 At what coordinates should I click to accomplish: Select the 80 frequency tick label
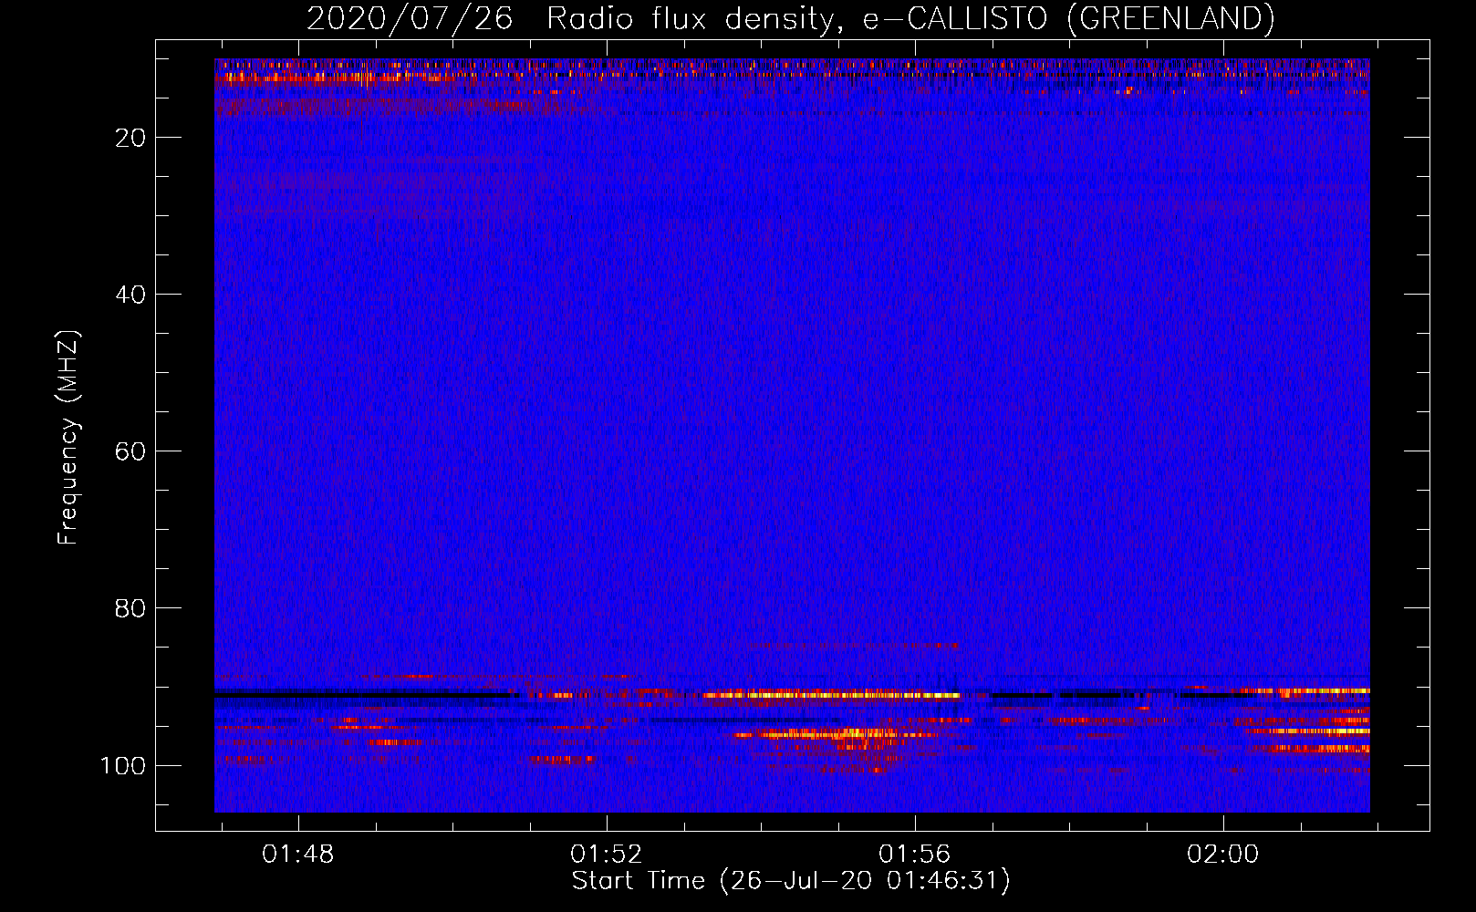130,608
